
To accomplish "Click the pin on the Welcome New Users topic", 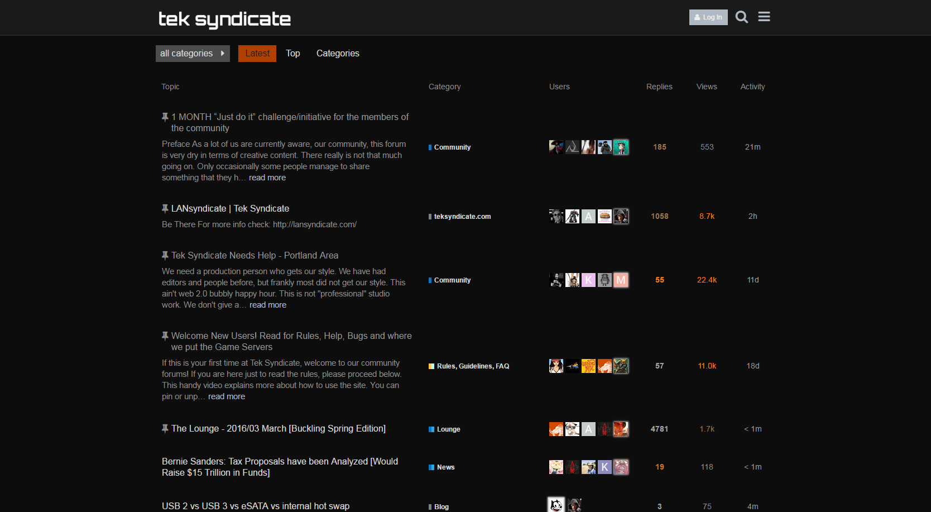I will pyautogui.click(x=165, y=336).
